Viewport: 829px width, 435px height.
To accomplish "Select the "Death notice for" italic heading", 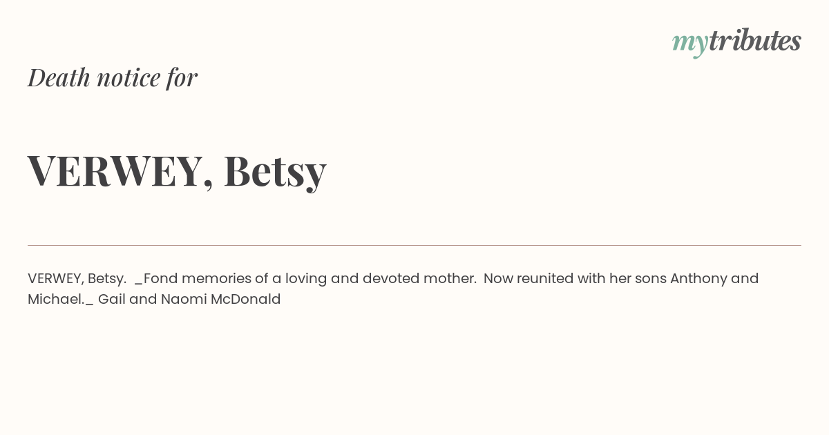I will point(113,77).
